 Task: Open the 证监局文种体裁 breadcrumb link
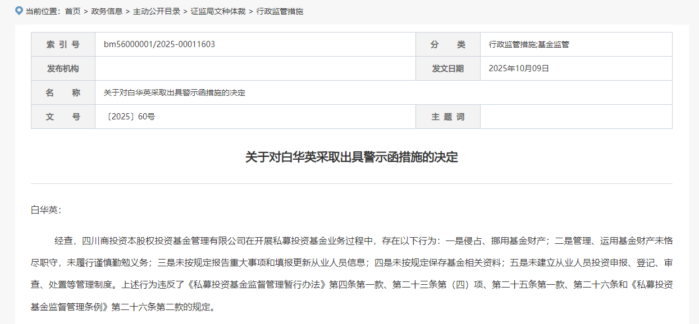pos(218,11)
